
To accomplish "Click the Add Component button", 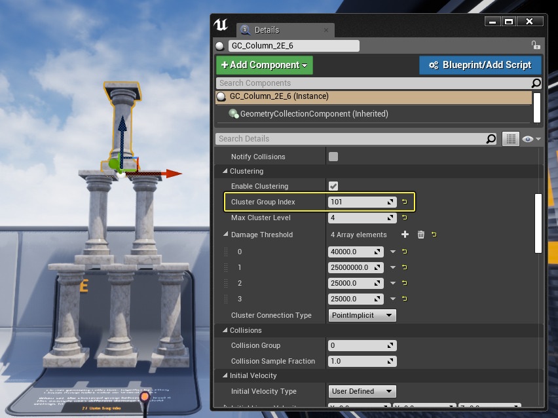I will tap(265, 65).
